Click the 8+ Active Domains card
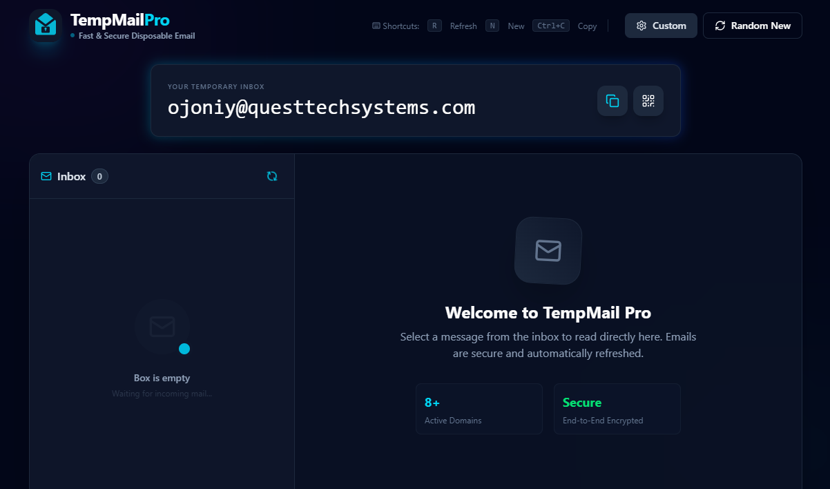This screenshot has height=489, width=830. pyautogui.click(x=479, y=409)
